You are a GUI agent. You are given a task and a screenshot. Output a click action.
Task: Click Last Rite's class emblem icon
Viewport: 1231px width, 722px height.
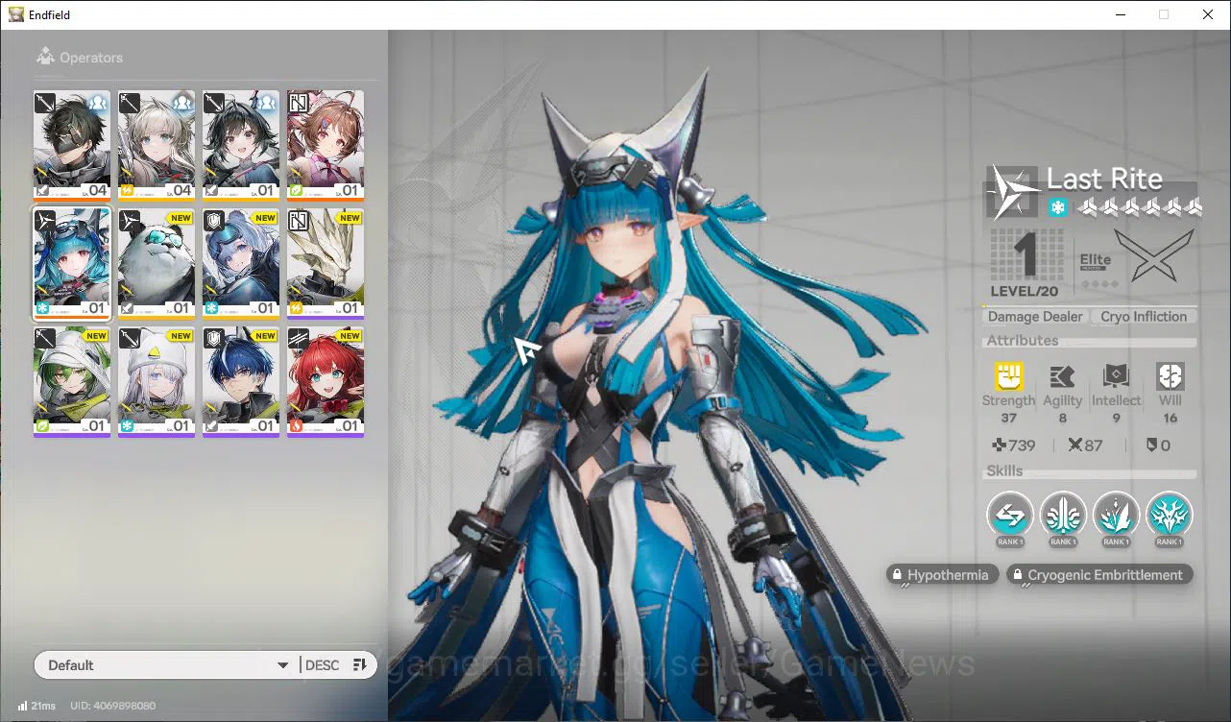click(x=1013, y=190)
